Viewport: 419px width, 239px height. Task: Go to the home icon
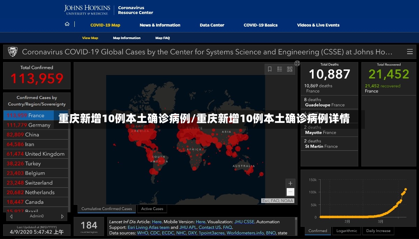67,24
